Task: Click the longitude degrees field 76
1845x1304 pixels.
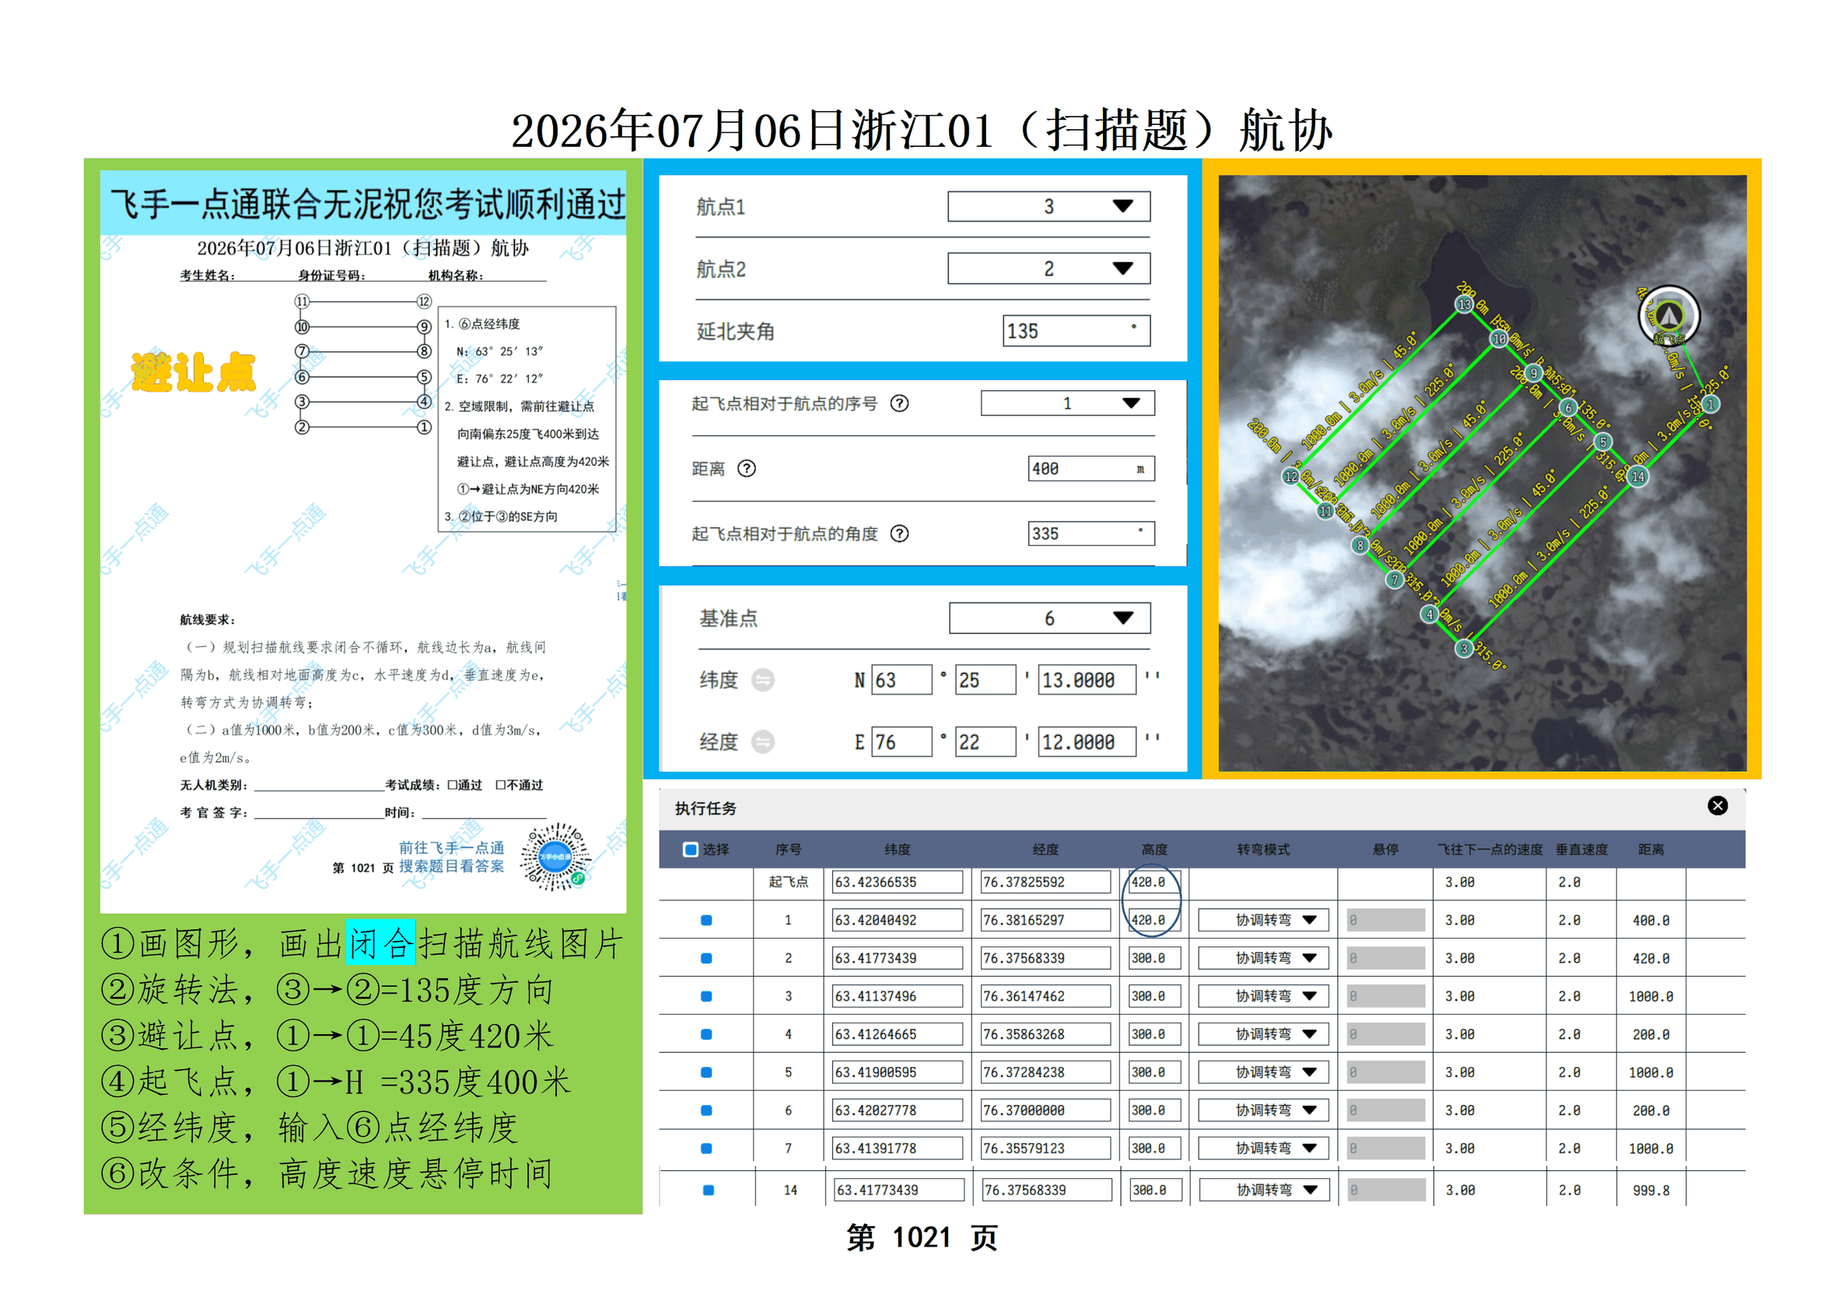Action: point(901,742)
